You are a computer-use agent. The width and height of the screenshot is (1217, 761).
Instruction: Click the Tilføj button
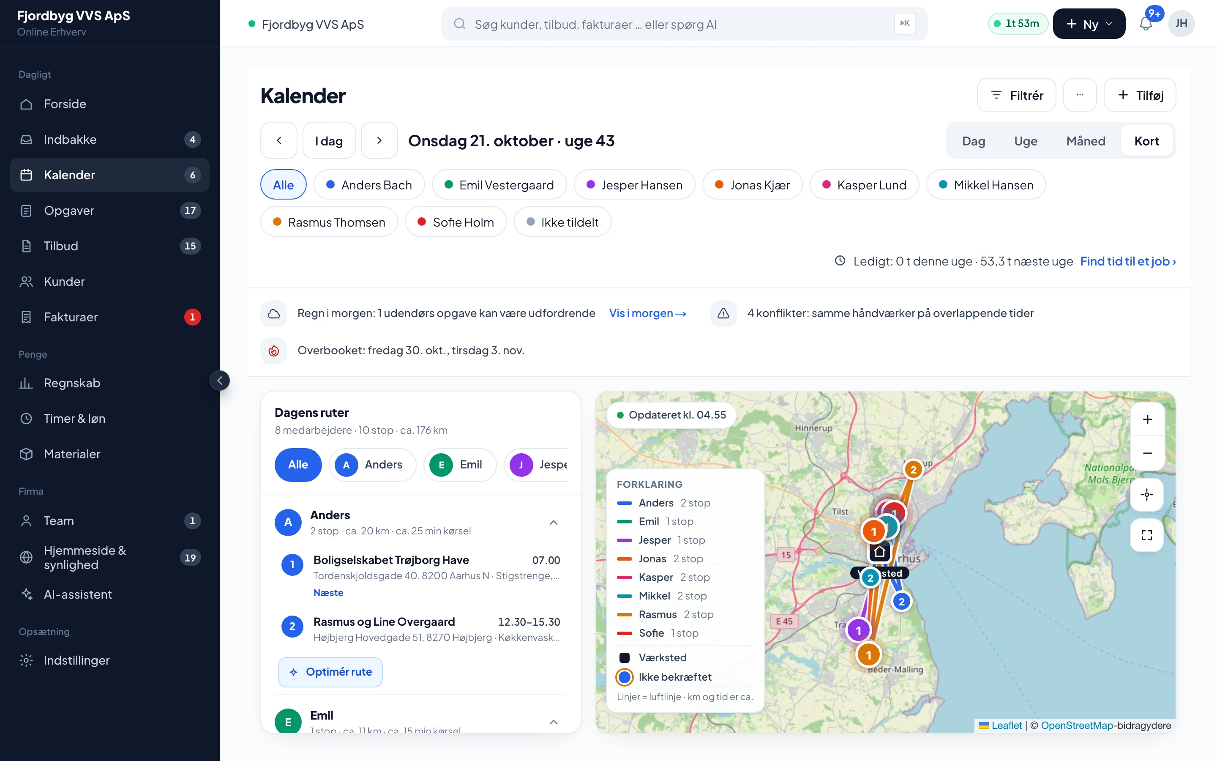coord(1140,95)
